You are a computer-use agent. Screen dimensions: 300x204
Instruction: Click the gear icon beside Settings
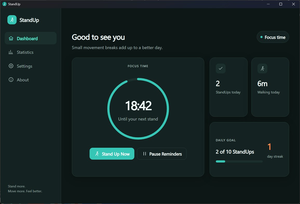tap(11, 66)
